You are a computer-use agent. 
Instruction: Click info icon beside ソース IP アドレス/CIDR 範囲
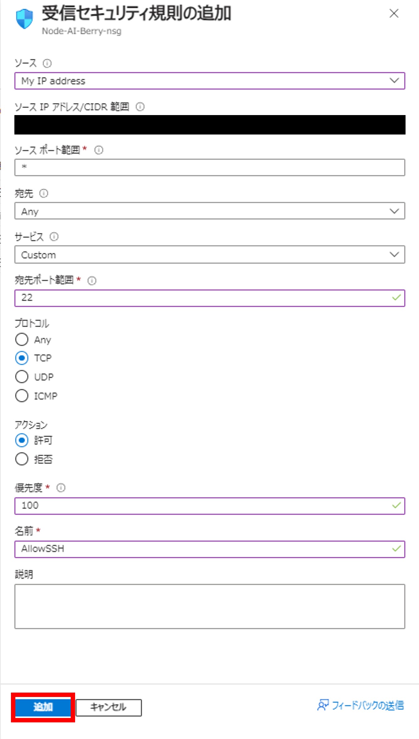click(x=140, y=107)
